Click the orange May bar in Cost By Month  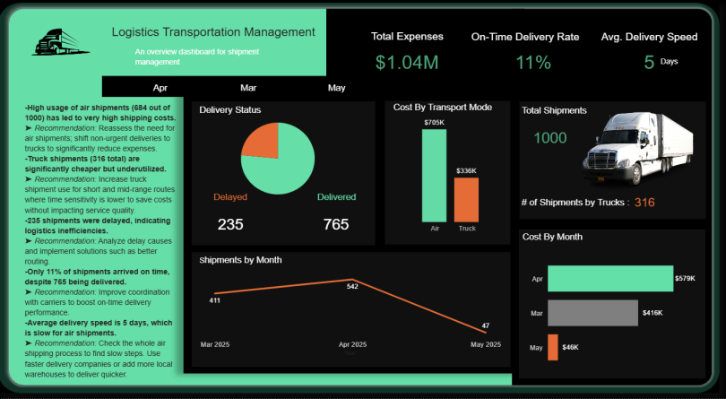[553, 347]
